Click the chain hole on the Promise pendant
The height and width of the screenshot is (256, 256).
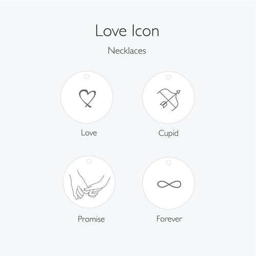click(89, 161)
